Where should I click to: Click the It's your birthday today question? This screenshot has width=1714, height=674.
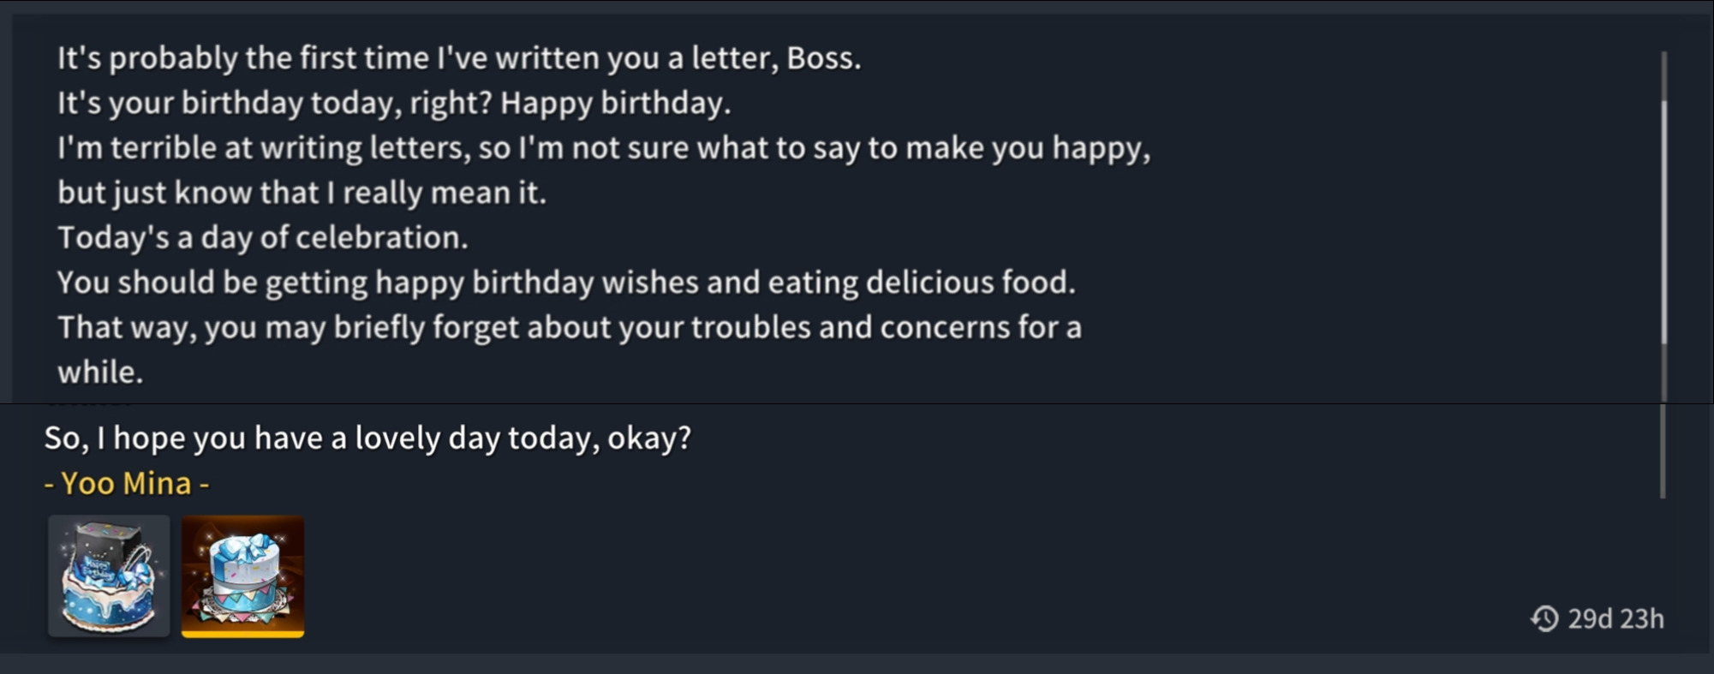(x=275, y=103)
